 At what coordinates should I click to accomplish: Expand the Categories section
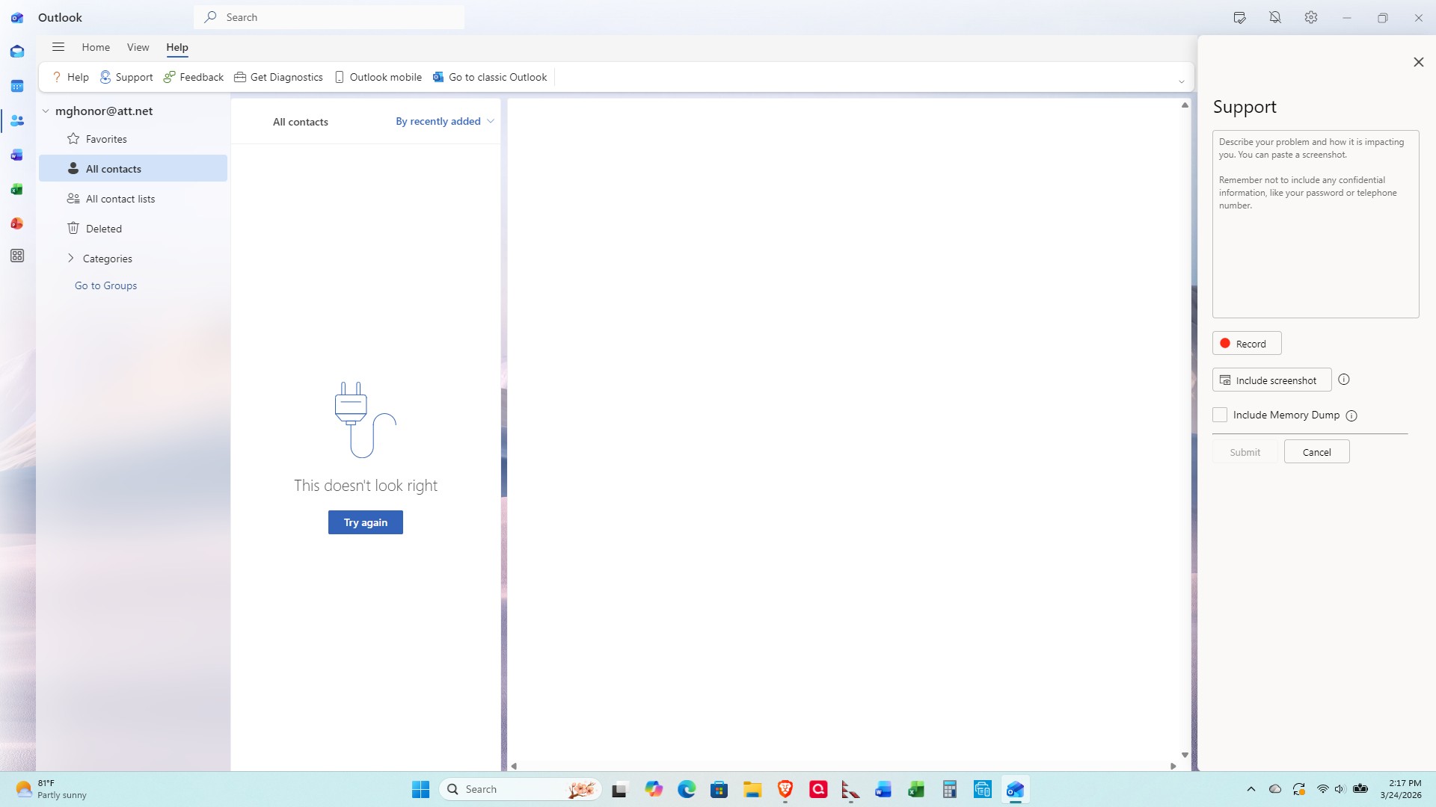coord(71,259)
